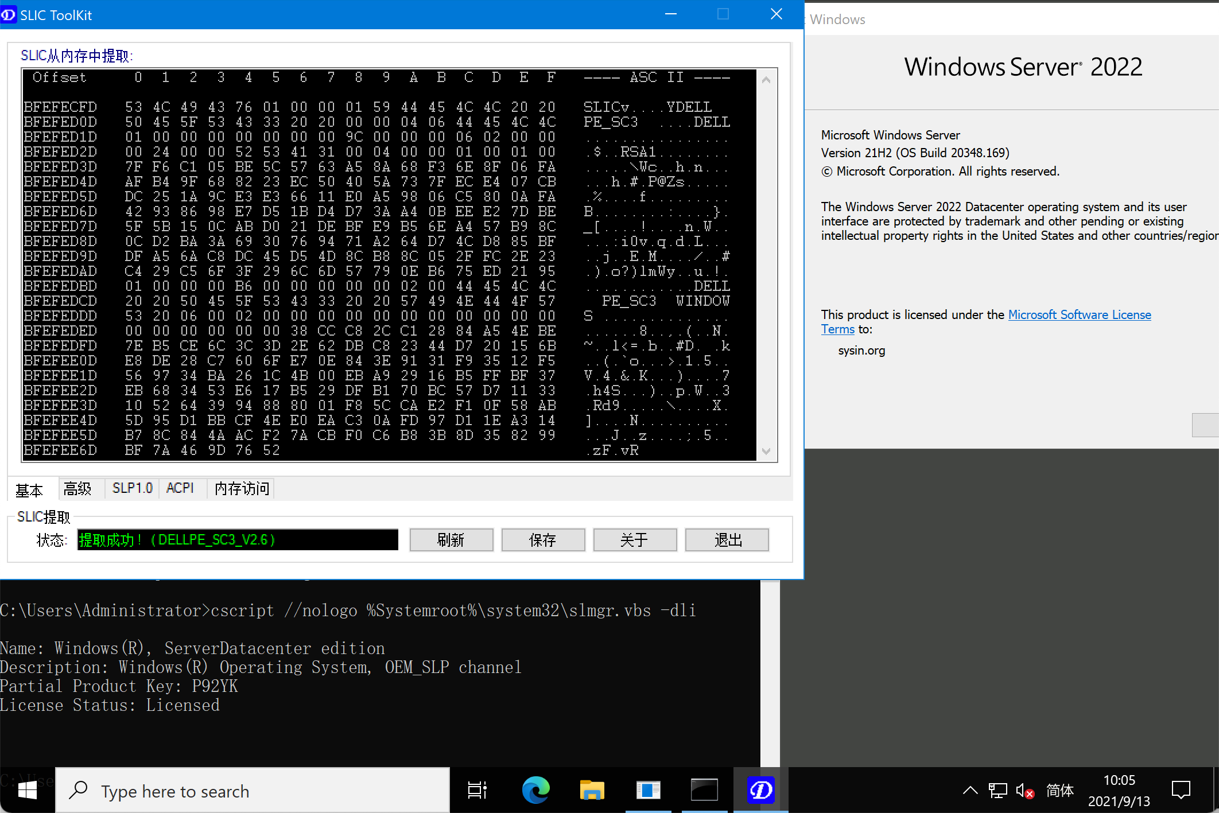Image resolution: width=1219 pixels, height=813 pixels.
Task: Open the Windows Start menu
Action: point(28,791)
